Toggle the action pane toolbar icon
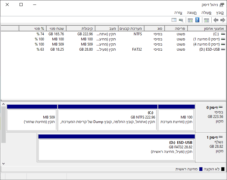Viewport: 227px width, 180px height. pos(190,20)
